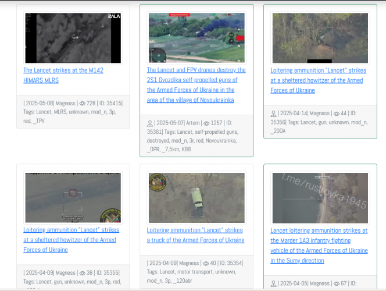Viewport: 386px width, 291px height.
Task: Click the 'Novoukrainka,' tag text in Gvozdika card
Action: pos(221,140)
